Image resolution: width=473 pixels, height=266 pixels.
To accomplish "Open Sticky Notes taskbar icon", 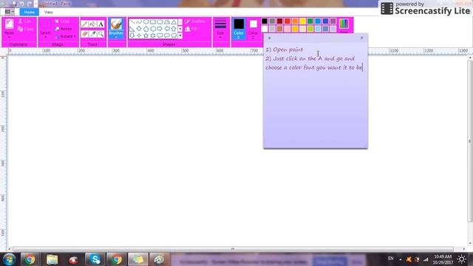I will coord(138,259).
